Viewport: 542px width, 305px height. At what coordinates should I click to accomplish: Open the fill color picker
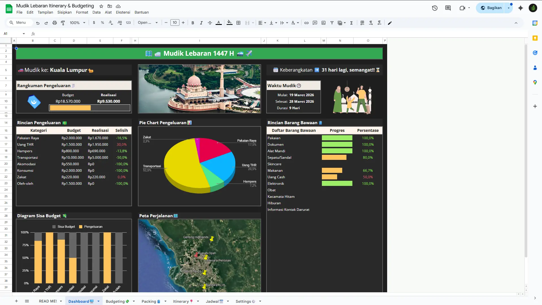(229, 23)
